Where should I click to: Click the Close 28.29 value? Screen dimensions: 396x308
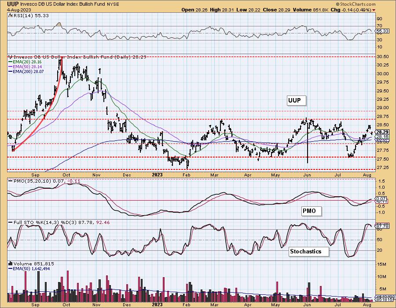[x=276, y=10]
